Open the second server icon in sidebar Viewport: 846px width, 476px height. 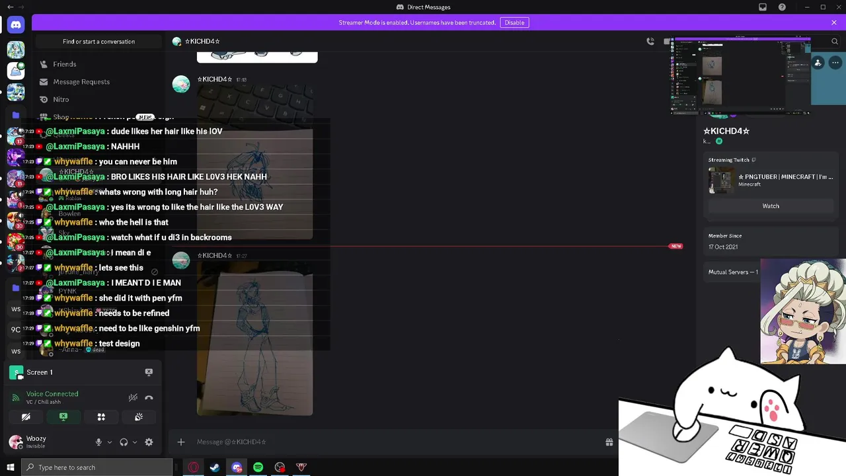[x=16, y=70]
